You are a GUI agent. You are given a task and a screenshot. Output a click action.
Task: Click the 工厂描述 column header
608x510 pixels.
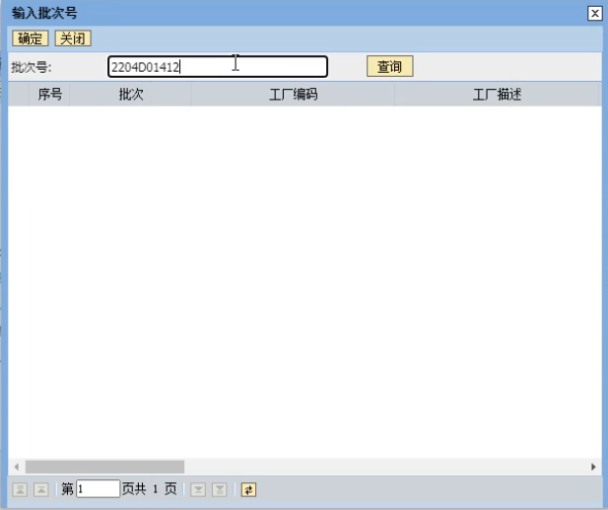(x=497, y=95)
